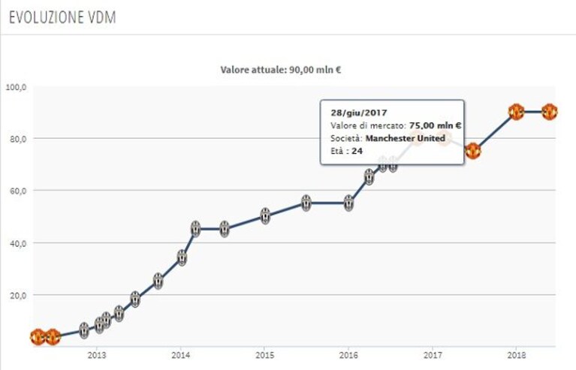Click the Manchester United crest above the 2018 label
Screen dimensions: 576x370
[x=516, y=112]
